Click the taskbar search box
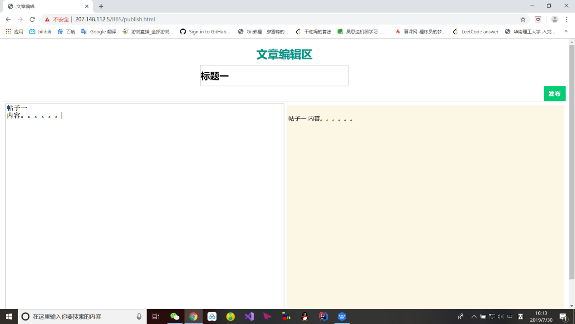This screenshot has height=324, width=575. 82,316
